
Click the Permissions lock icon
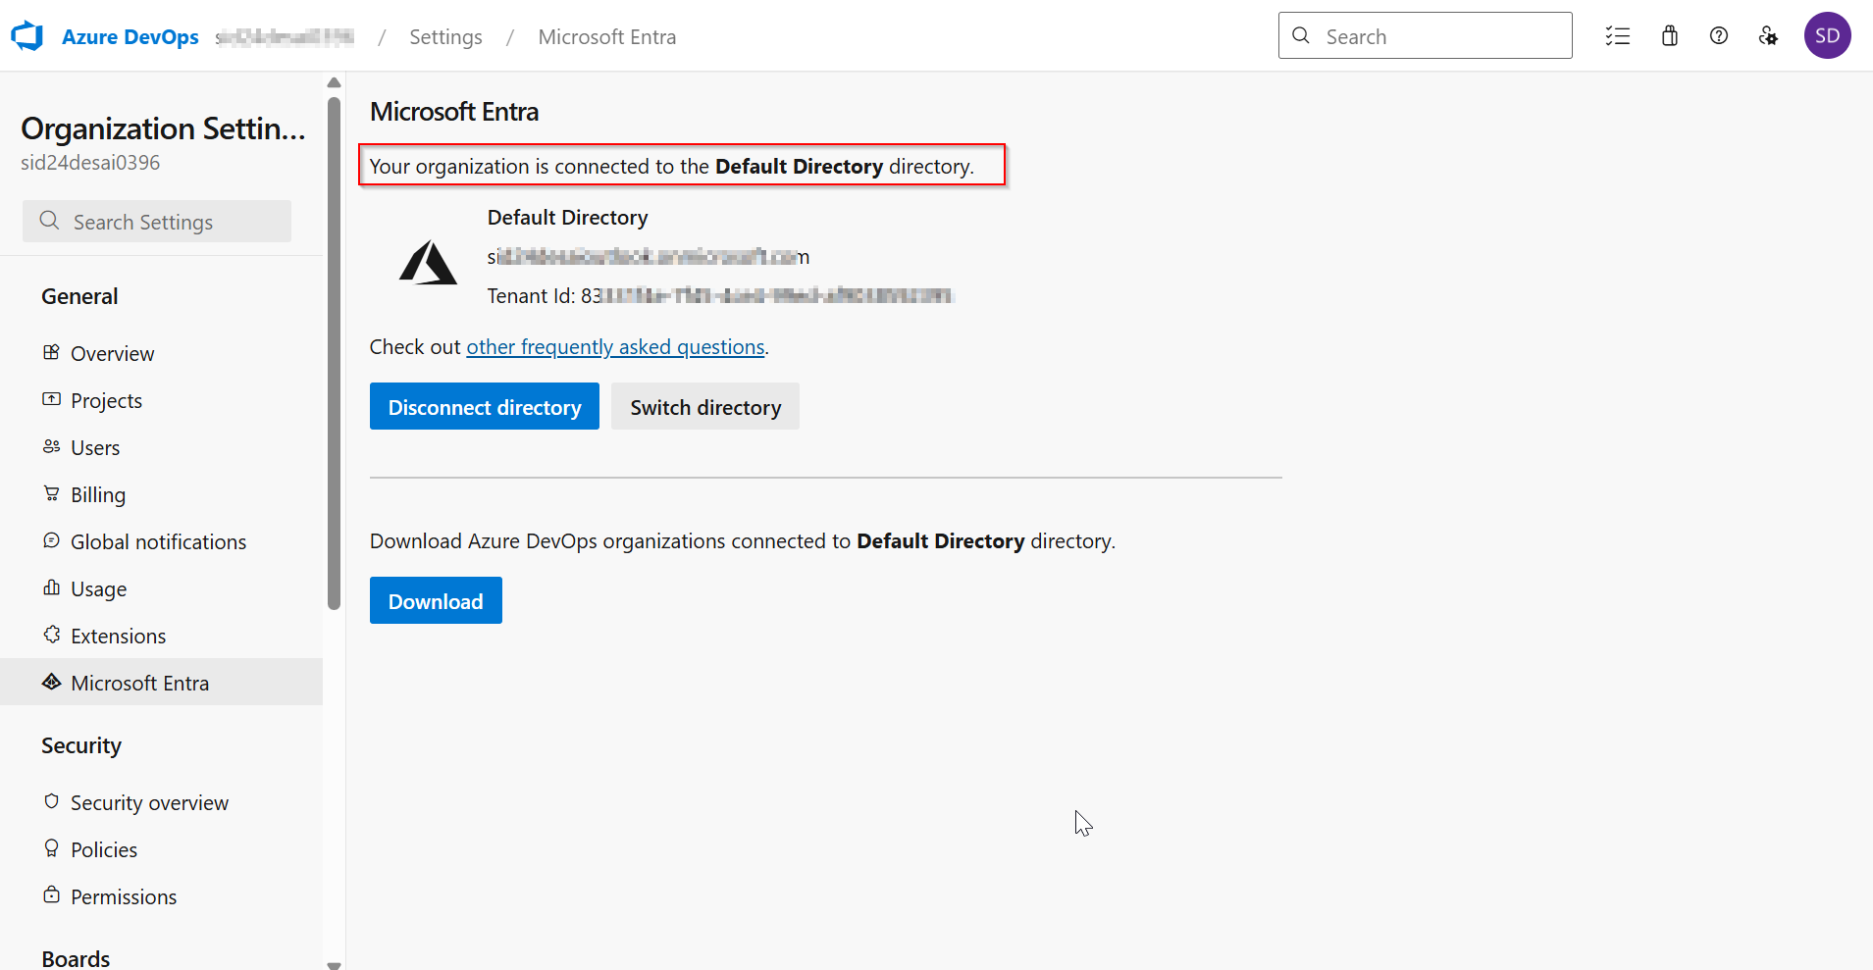pos(52,895)
